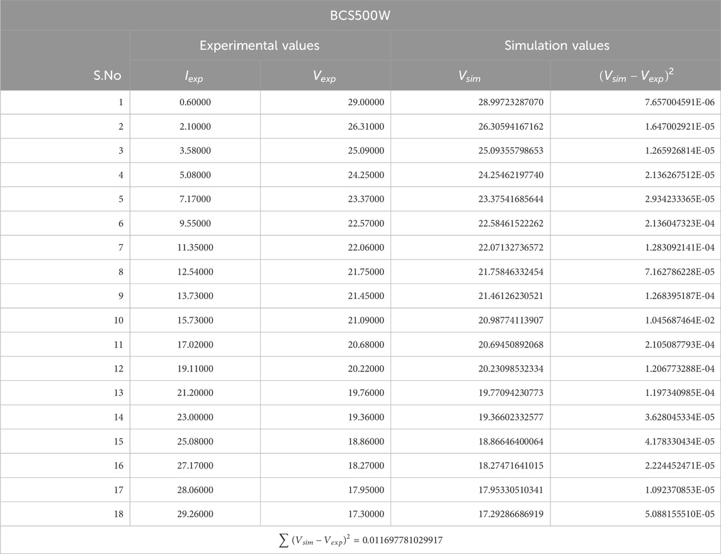721x554 pixels.
Task: Select cell value 7.162786228E-05
Action: click(x=679, y=272)
